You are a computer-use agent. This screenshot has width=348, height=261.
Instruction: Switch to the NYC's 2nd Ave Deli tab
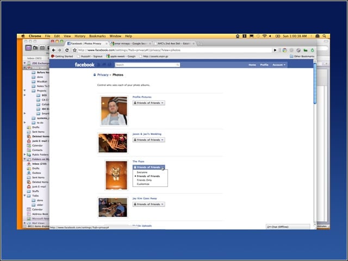point(174,43)
